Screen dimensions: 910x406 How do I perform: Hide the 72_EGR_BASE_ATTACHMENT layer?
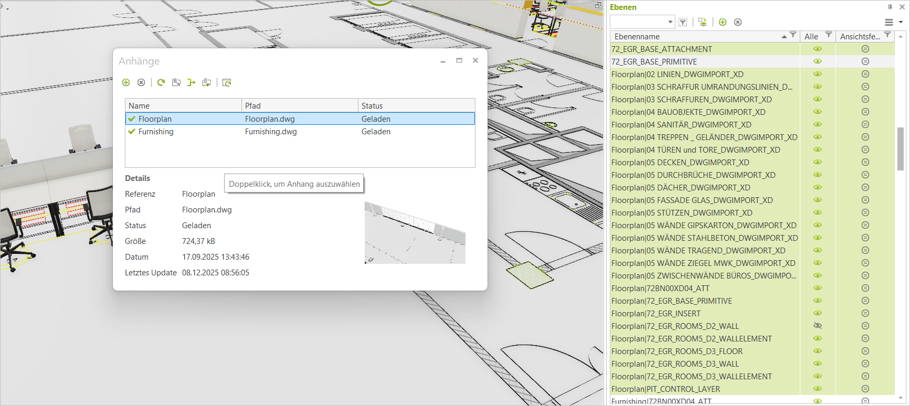click(818, 49)
